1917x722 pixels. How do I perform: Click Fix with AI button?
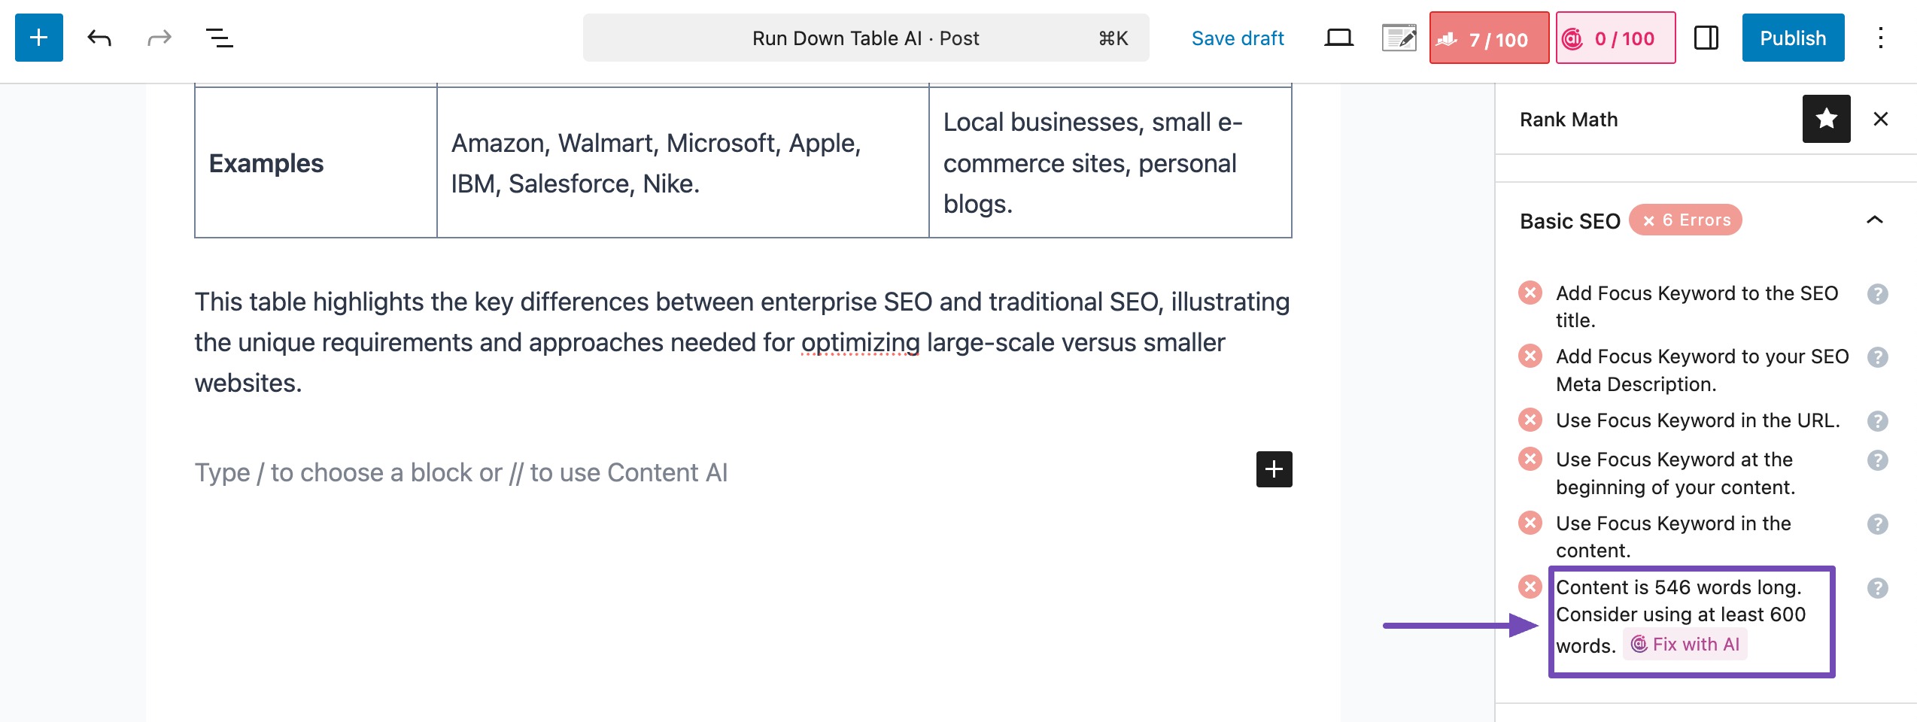[1685, 645]
